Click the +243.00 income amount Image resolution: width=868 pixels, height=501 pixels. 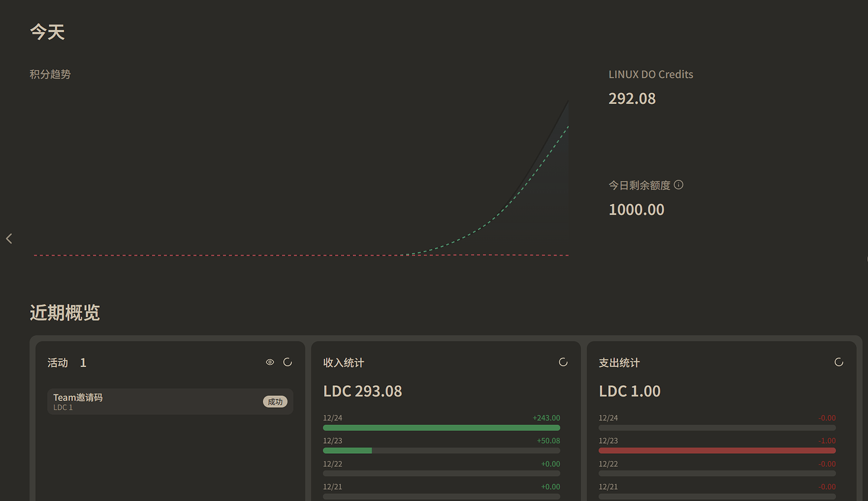tap(546, 418)
